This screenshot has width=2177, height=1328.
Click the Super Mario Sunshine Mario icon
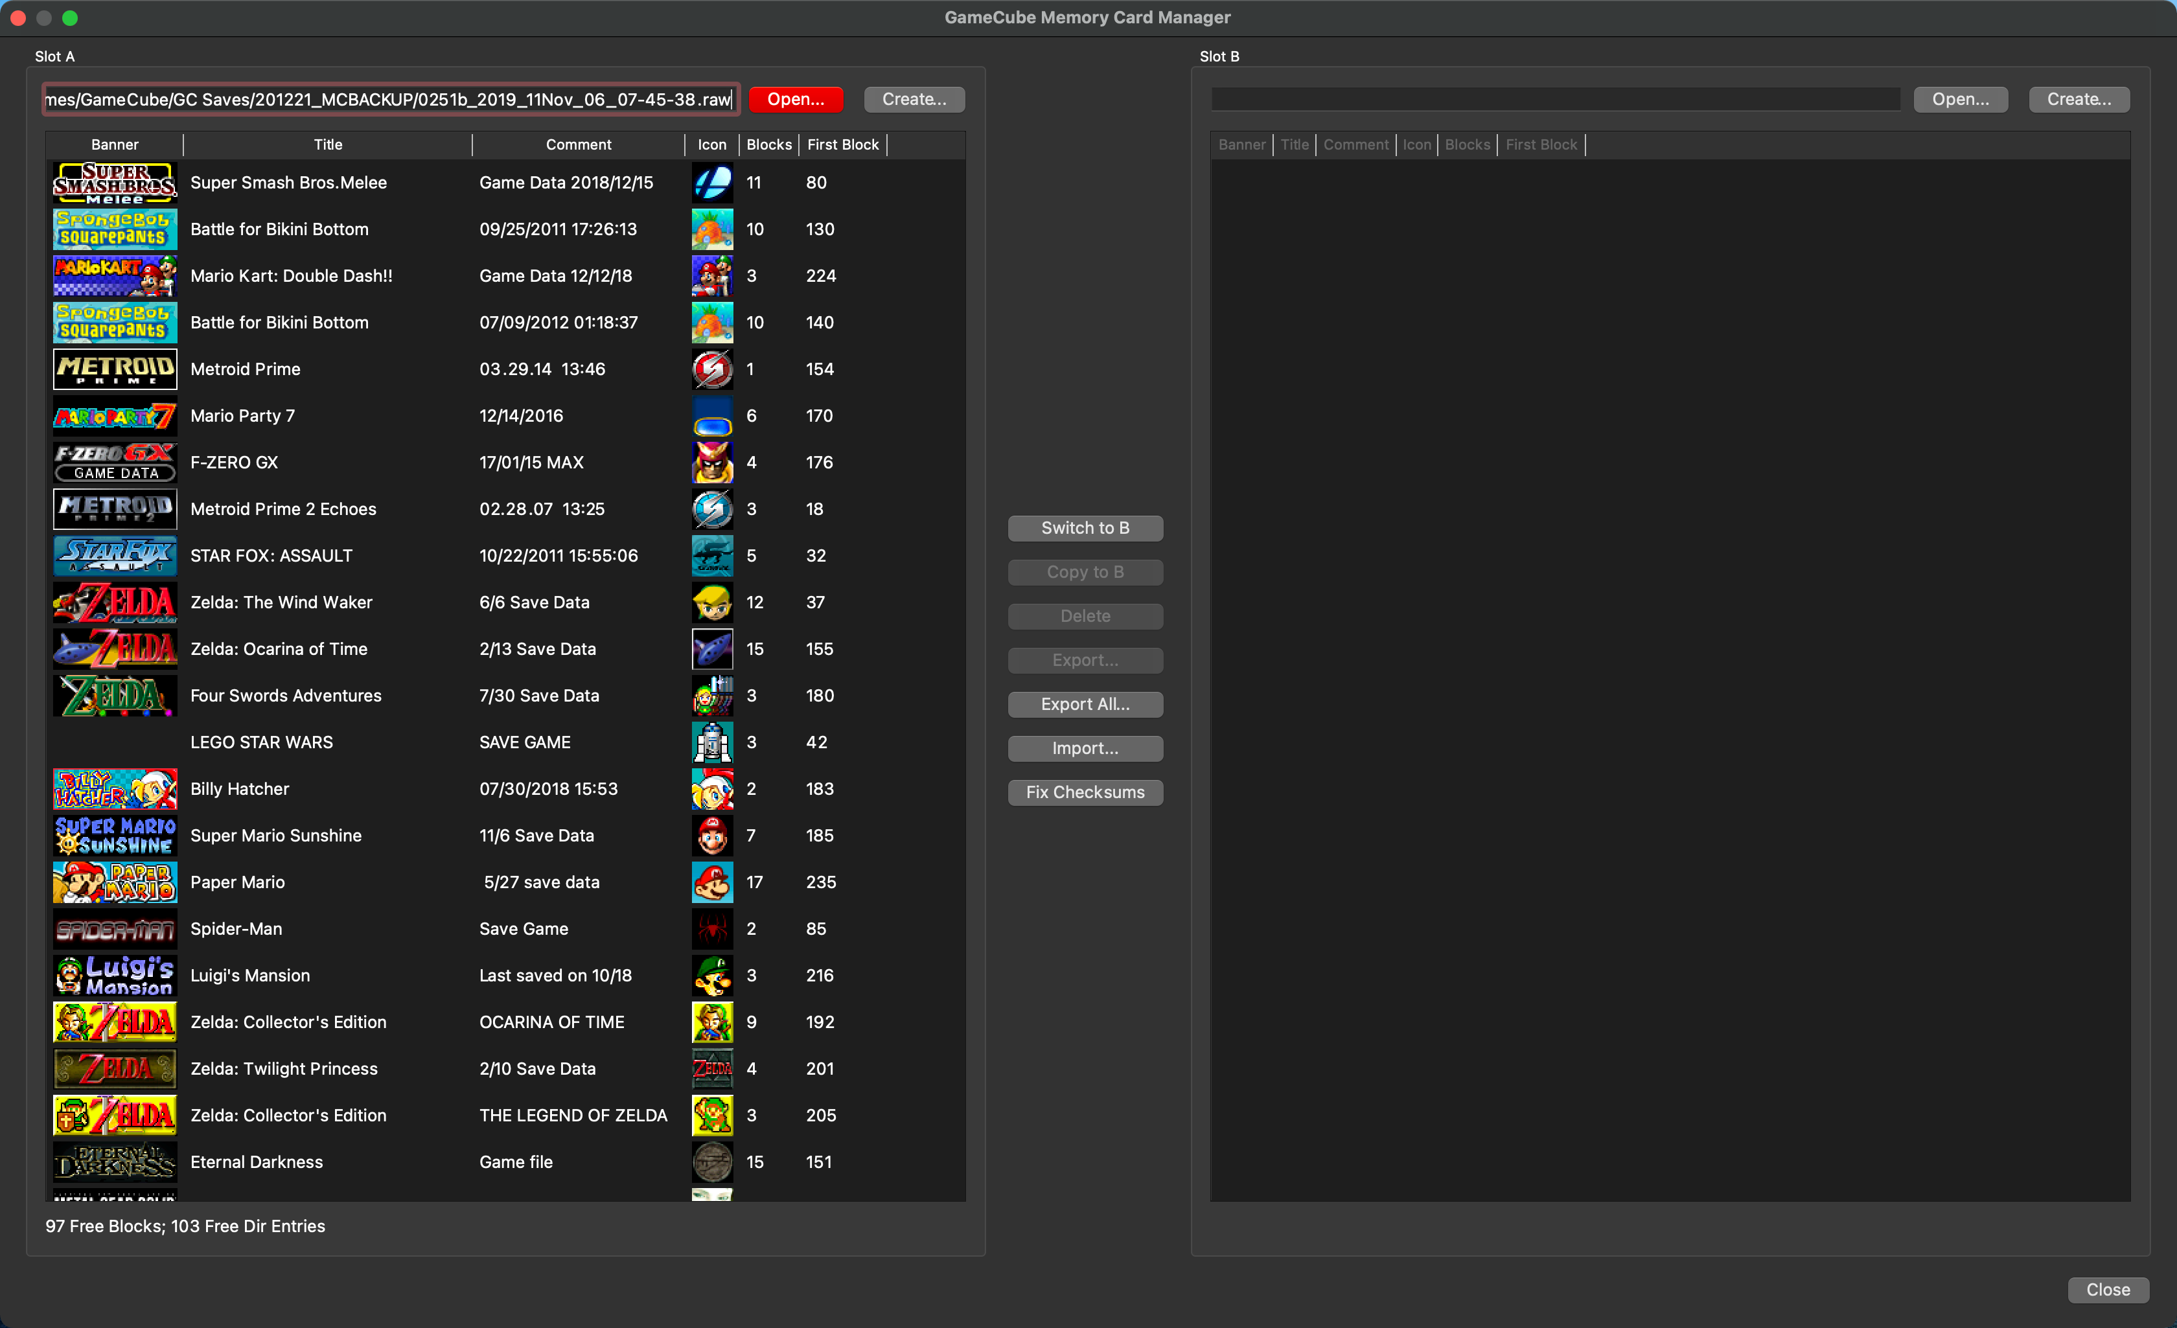tap(712, 836)
